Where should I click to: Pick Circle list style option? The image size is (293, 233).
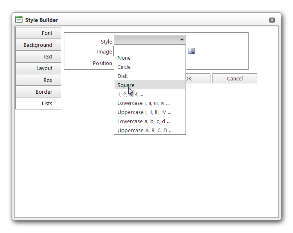124,67
